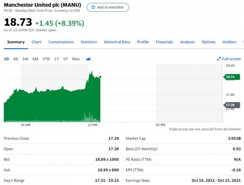Viewport: 244px width, 185px height.
Task: Click the Earnings Date range value
Action: [x=216, y=180]
